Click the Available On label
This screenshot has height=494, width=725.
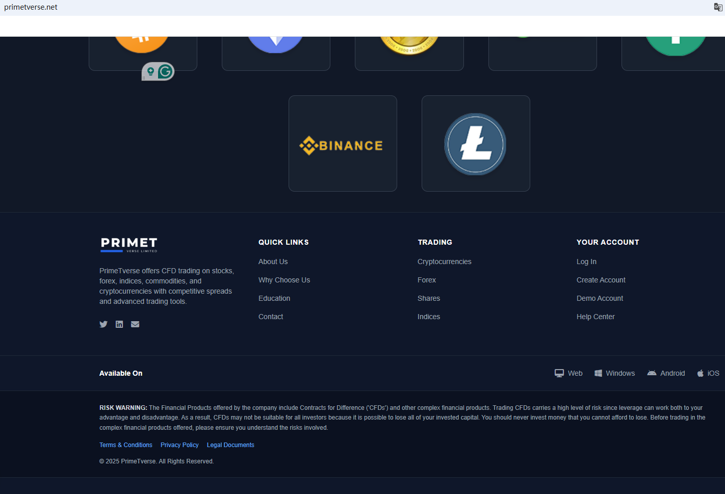121,373
